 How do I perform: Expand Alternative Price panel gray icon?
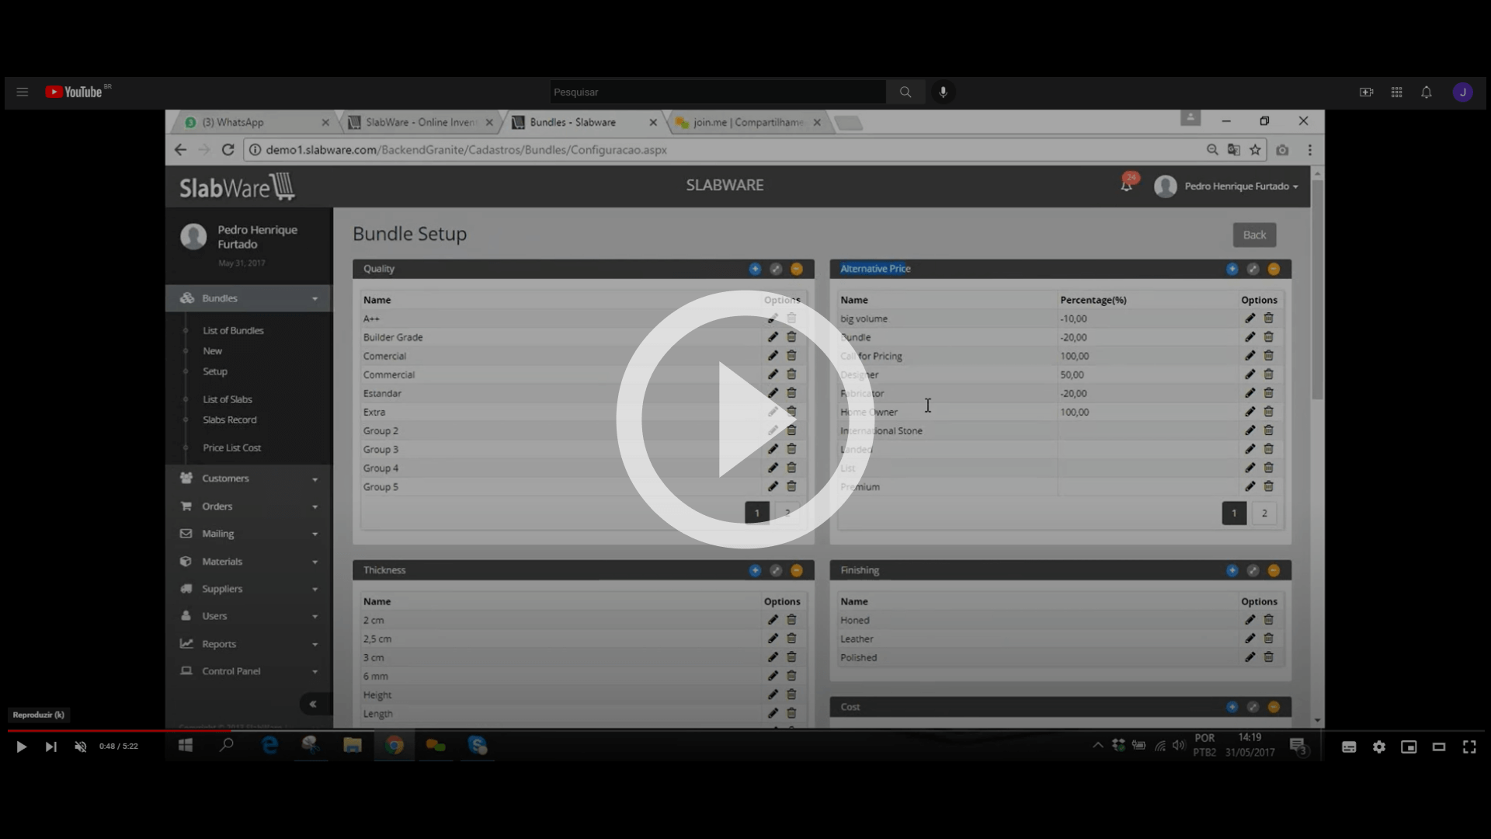coord(1253,269)
